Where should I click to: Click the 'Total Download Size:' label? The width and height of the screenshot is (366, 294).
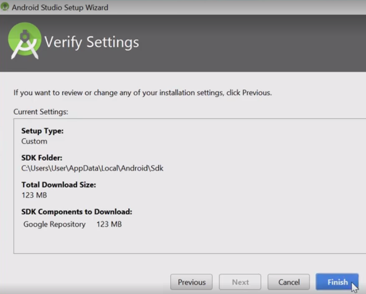[x=58, y=185]
